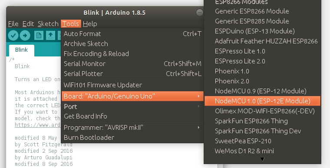This screenshot has height=168, width=330.
Task: Choose Burn Bootloader
Action: coord(132,138)
